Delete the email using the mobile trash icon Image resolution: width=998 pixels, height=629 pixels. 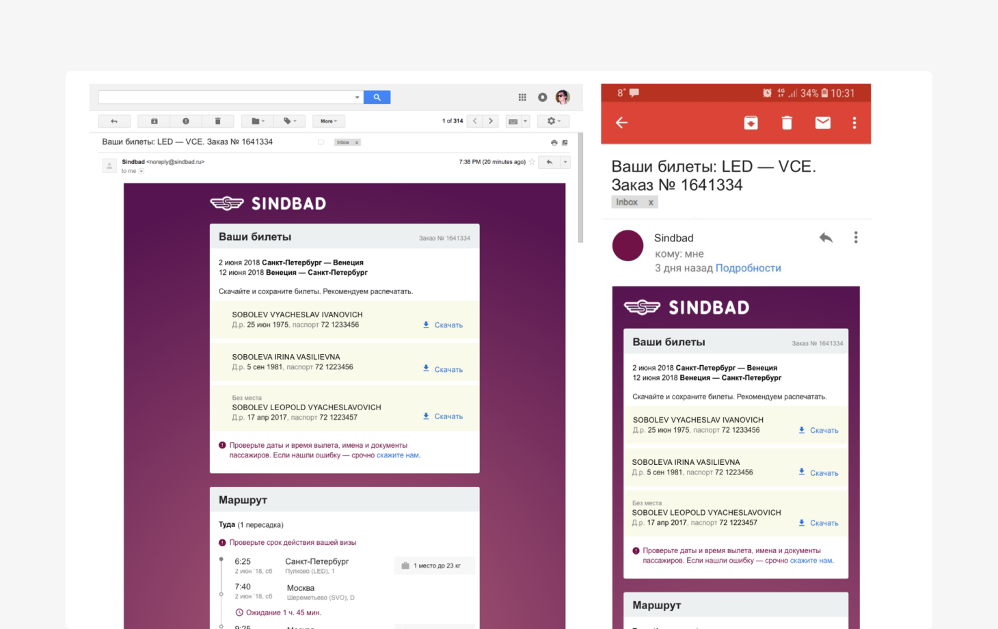click(x=787, y=122)
